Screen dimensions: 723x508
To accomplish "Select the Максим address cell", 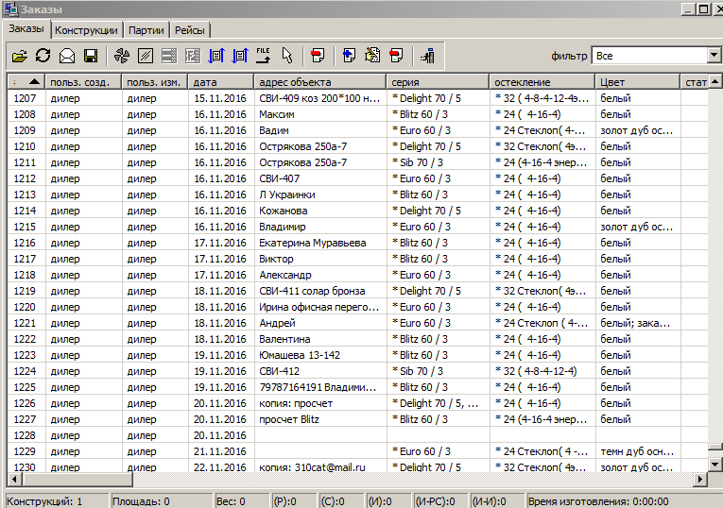I will [x=320, y=114].
